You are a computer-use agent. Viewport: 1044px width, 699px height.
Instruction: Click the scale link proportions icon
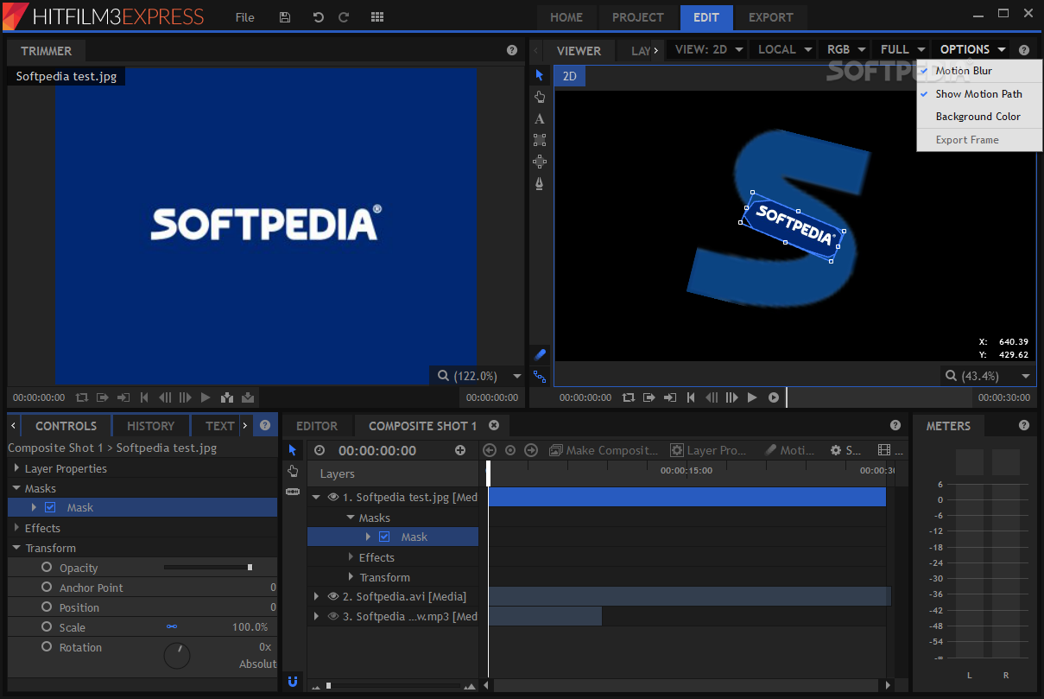(x=172, y=627)
